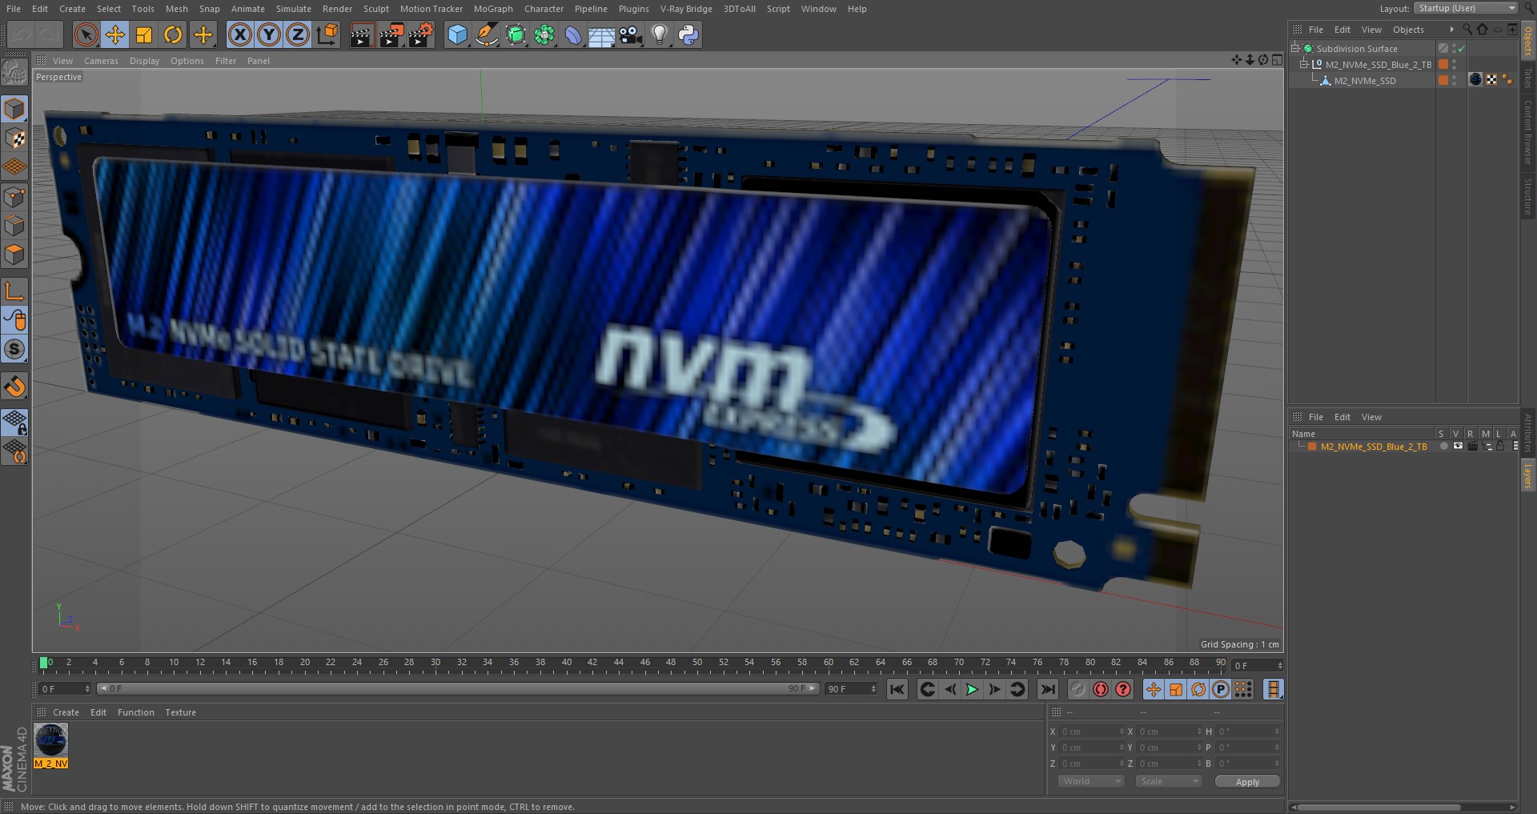This screenshot has width=1537, height=814.
Task: Activate the Scale tool
Action: click(144, 34)
